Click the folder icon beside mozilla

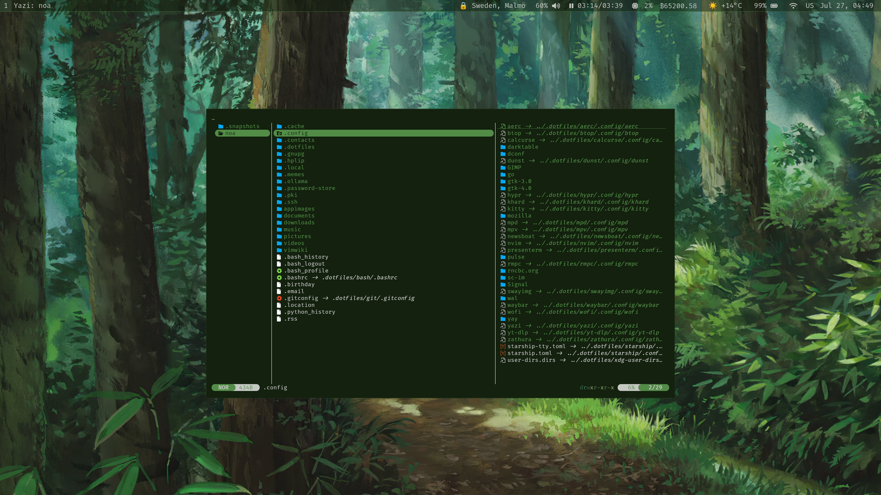click(x=503, y=216)
